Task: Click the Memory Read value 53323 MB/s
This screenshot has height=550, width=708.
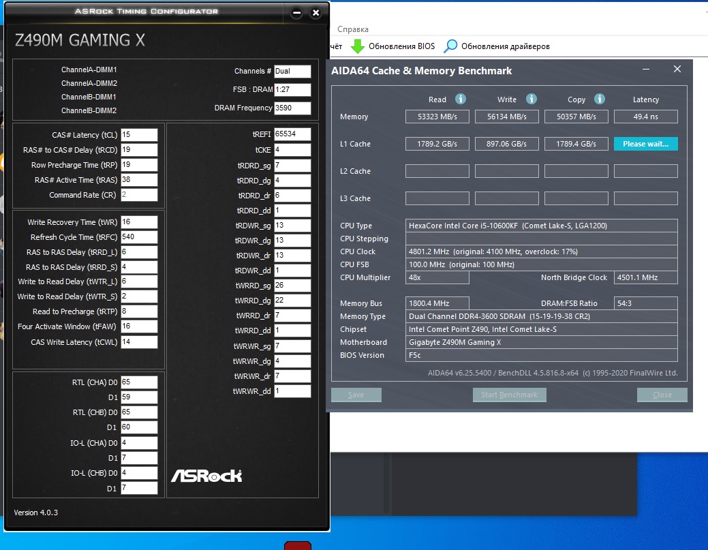Action: 437,117
